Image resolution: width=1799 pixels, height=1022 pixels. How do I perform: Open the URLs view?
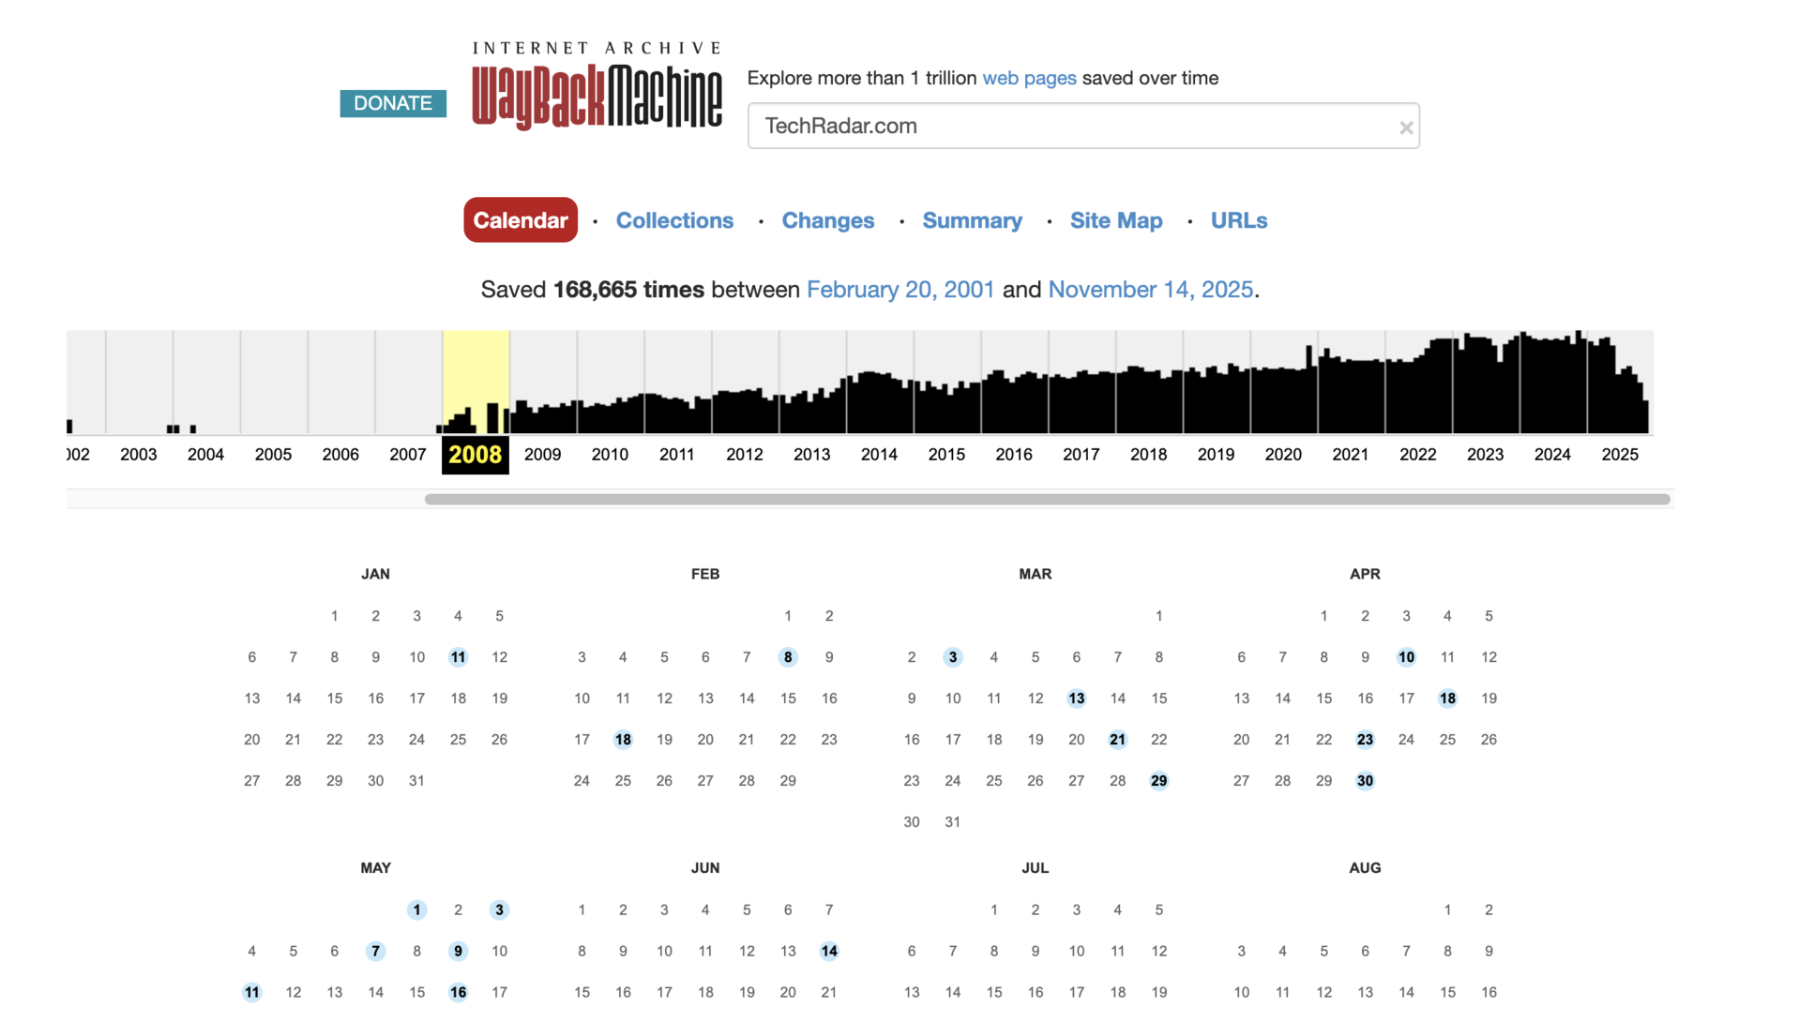tap(1238, 220)
